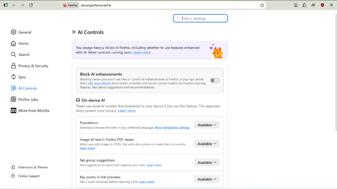This screenshot has height=189, width=337.
Task: Open Learn more for Tab group suggestions
Action: [x=154, y=165]
